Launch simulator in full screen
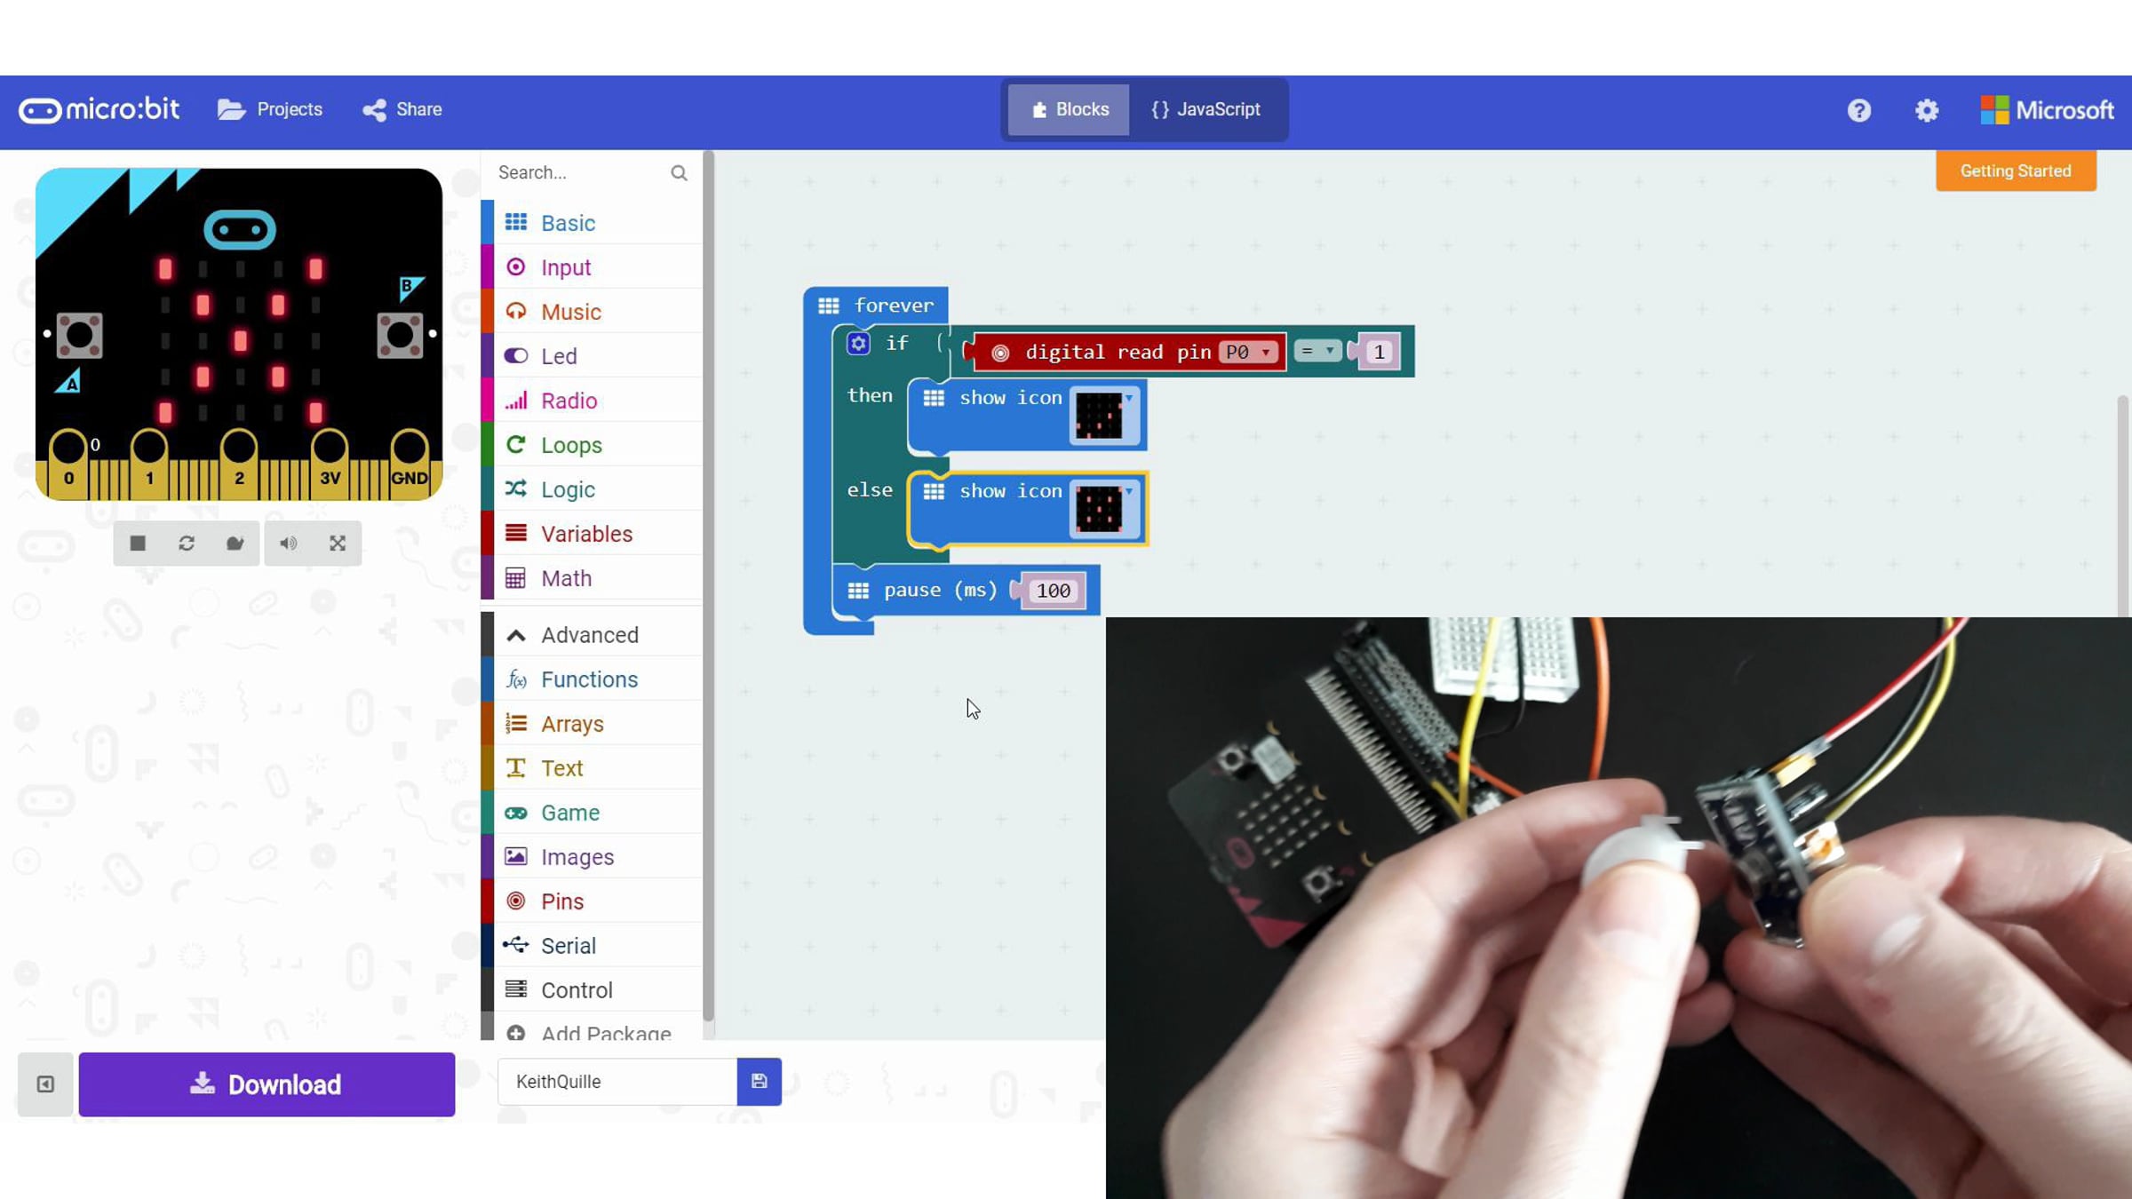The image size is (2132, 1199). click(x=338, y=543)
